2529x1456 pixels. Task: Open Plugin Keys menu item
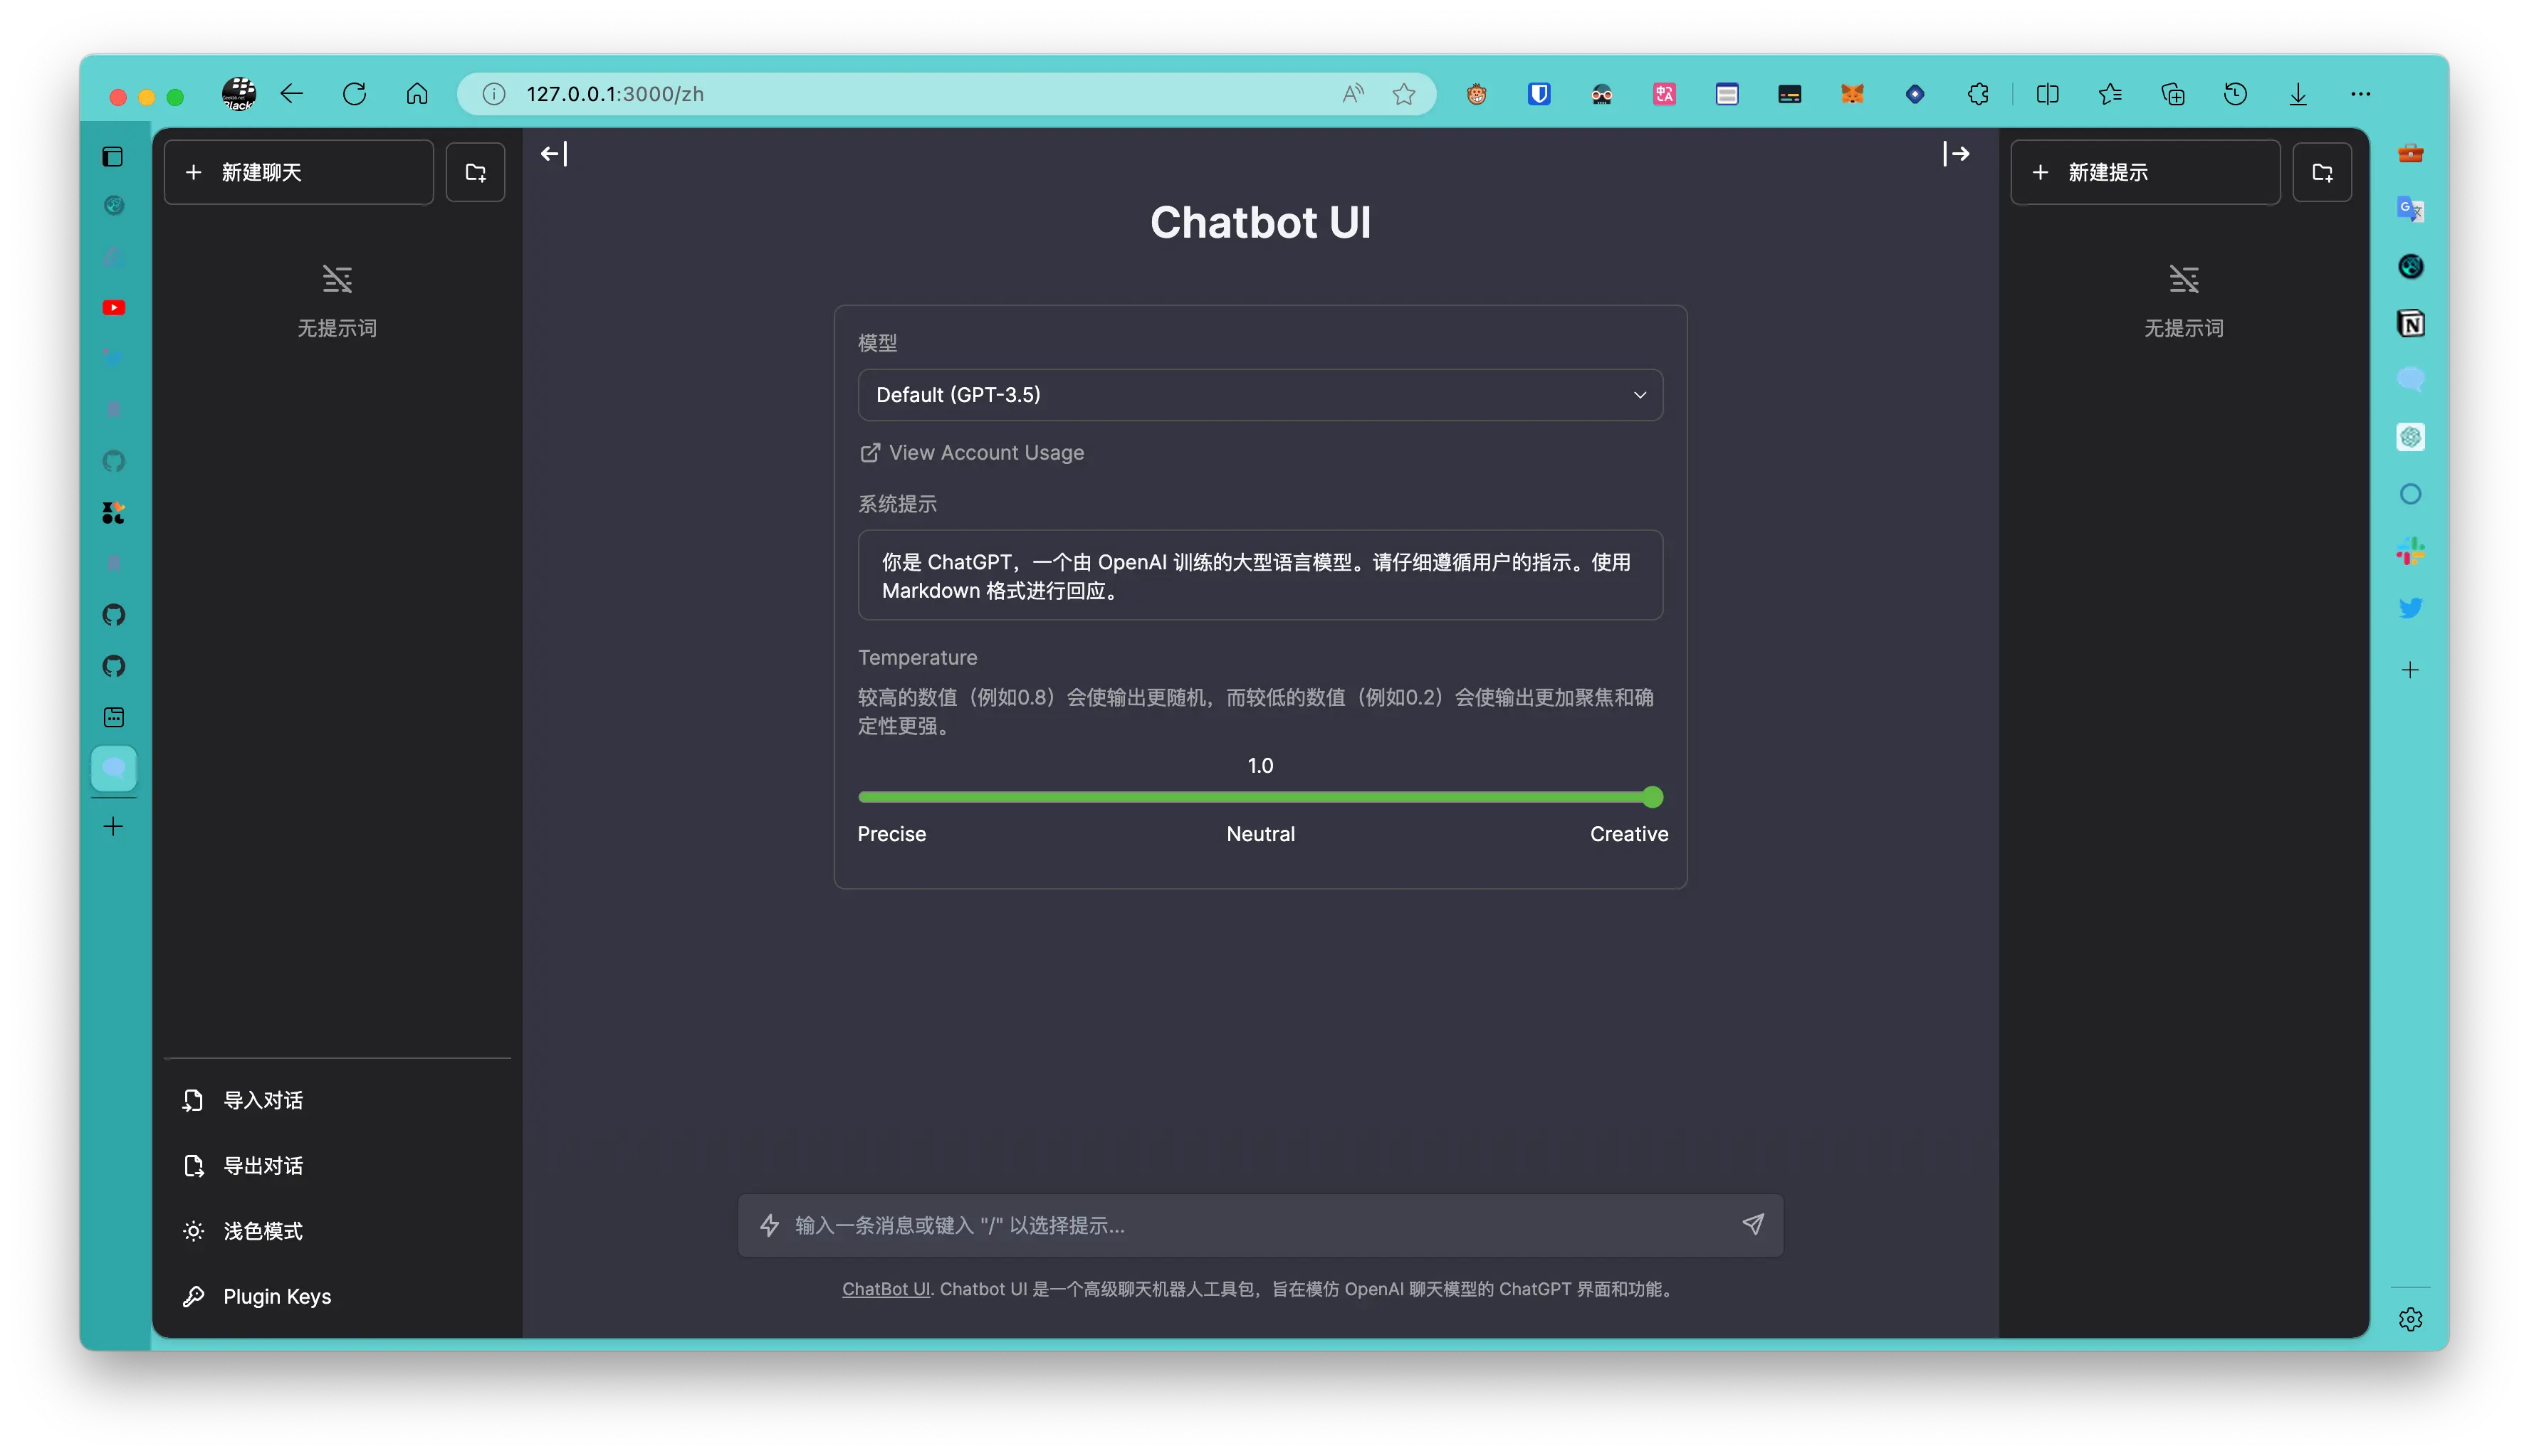(276, 1296)
